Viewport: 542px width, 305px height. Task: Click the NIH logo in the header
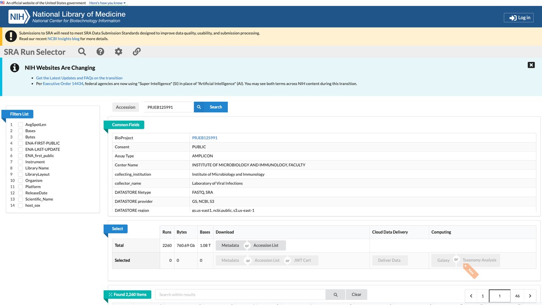pos(19,17)
